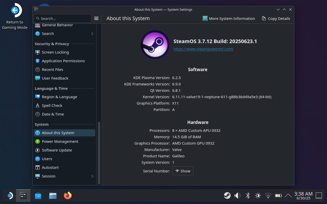Screen dimensions: 327x204
Task: Select the KDE Frameworks Version value 6.9.0
Action: tap(176, 84)
